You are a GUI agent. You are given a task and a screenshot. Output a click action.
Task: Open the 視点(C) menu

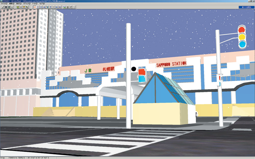point(19,4)
